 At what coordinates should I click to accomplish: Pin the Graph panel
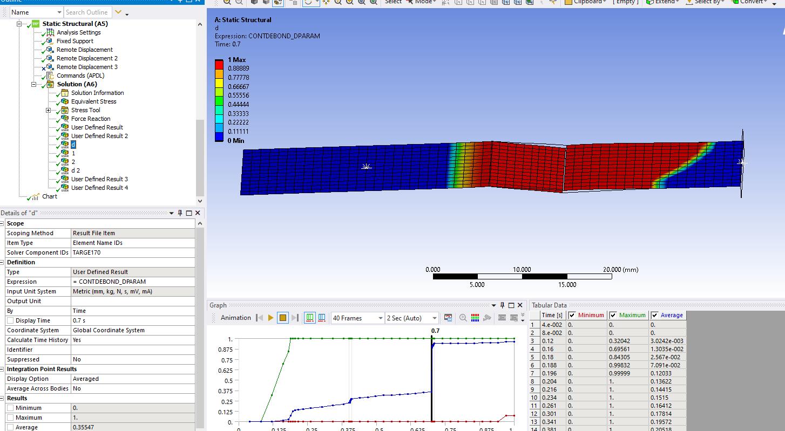502,305
